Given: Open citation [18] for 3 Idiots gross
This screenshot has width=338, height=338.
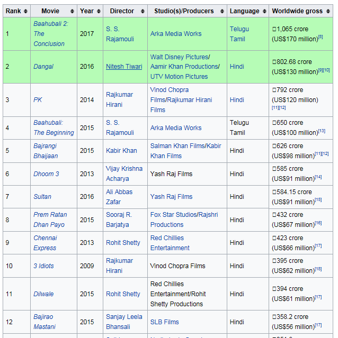Looking at the screenshot, I should pyautogui.click(x=318, y=269).
